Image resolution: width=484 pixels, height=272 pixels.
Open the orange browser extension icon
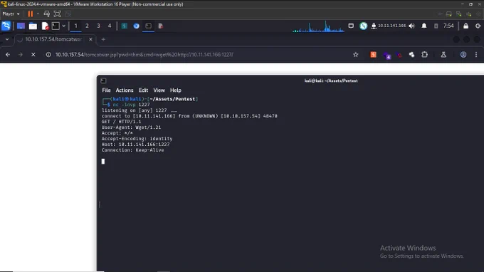[374, 55]
